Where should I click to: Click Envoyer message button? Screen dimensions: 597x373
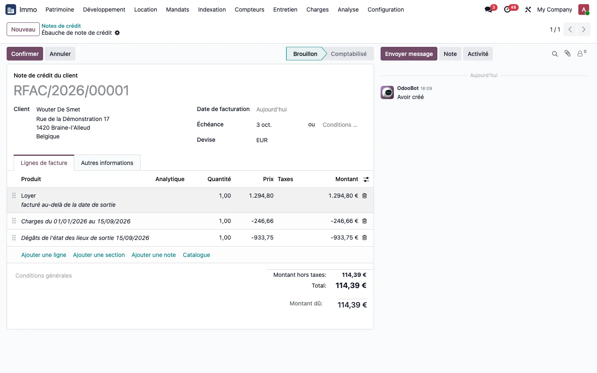[x=409, y=54]
